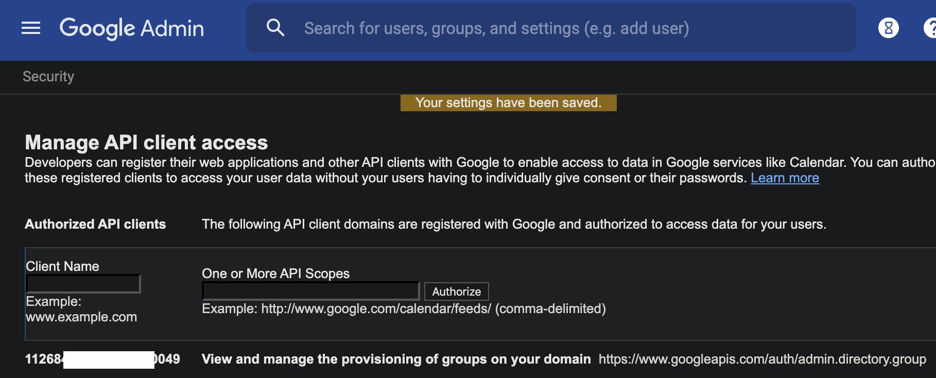Screen dimensions: 936x378
Task: Click the API Scopes input field
Action: [x=311, y=291]
